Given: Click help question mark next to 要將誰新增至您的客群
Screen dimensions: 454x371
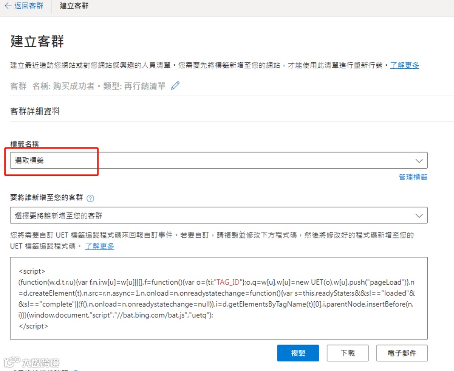Looking at the screenshot, I should [90, 198].
